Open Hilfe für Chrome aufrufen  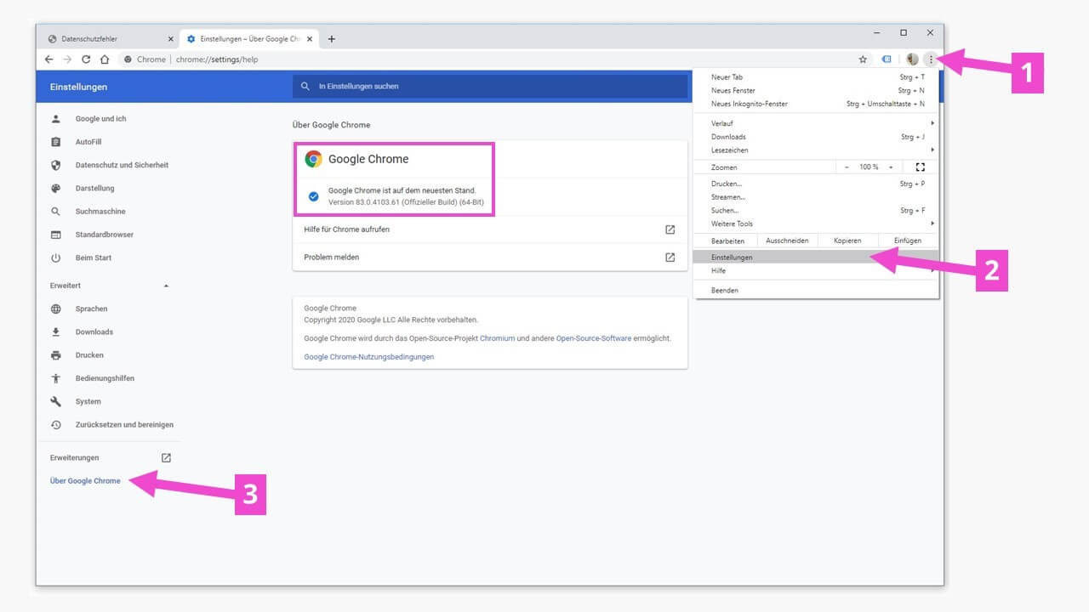click(490, 229)
